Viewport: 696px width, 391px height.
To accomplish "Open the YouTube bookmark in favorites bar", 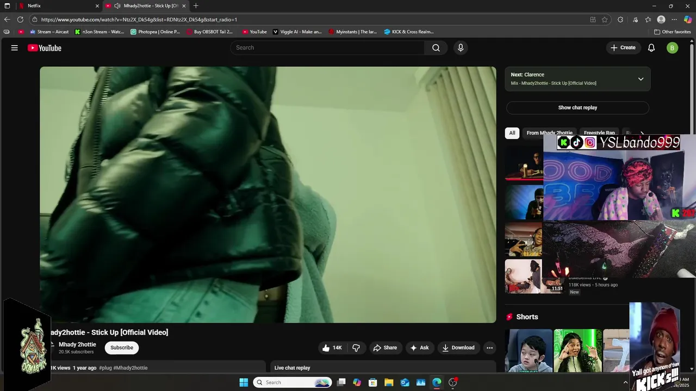I will [x=254, y=31].
